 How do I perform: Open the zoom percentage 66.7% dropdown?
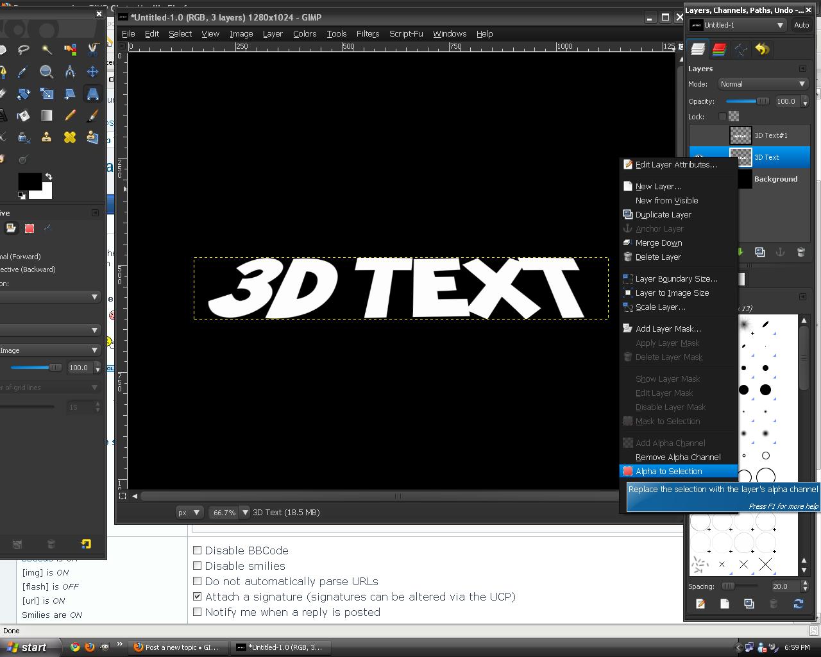pyautogui.click(x=224, y=512)
